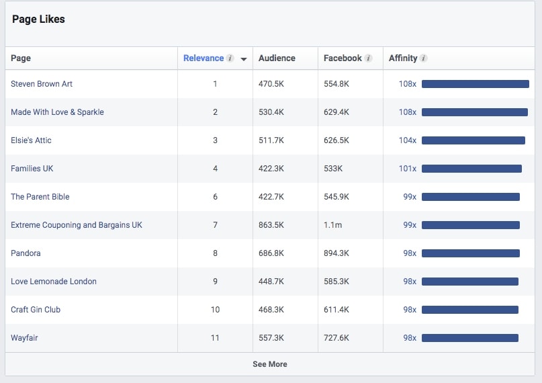Open the Wayfair page link

[x=24, y=338]
